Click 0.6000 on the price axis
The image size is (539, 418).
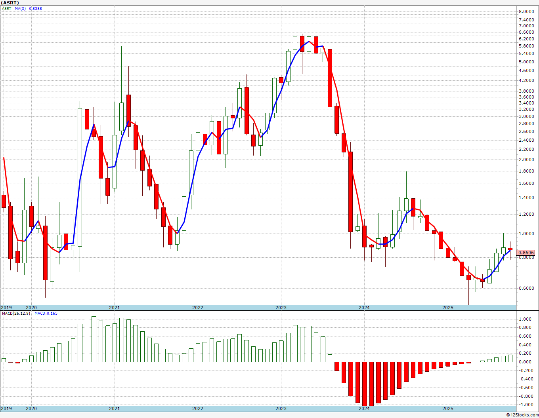(x=526, y=288)
